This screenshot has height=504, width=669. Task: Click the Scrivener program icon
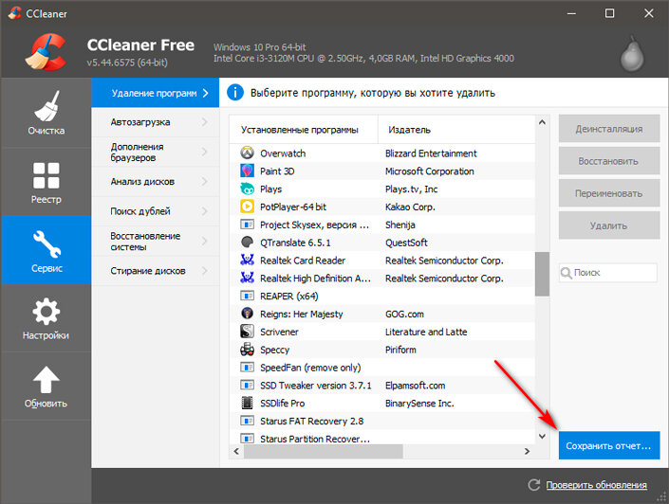(x=247, y=332)
